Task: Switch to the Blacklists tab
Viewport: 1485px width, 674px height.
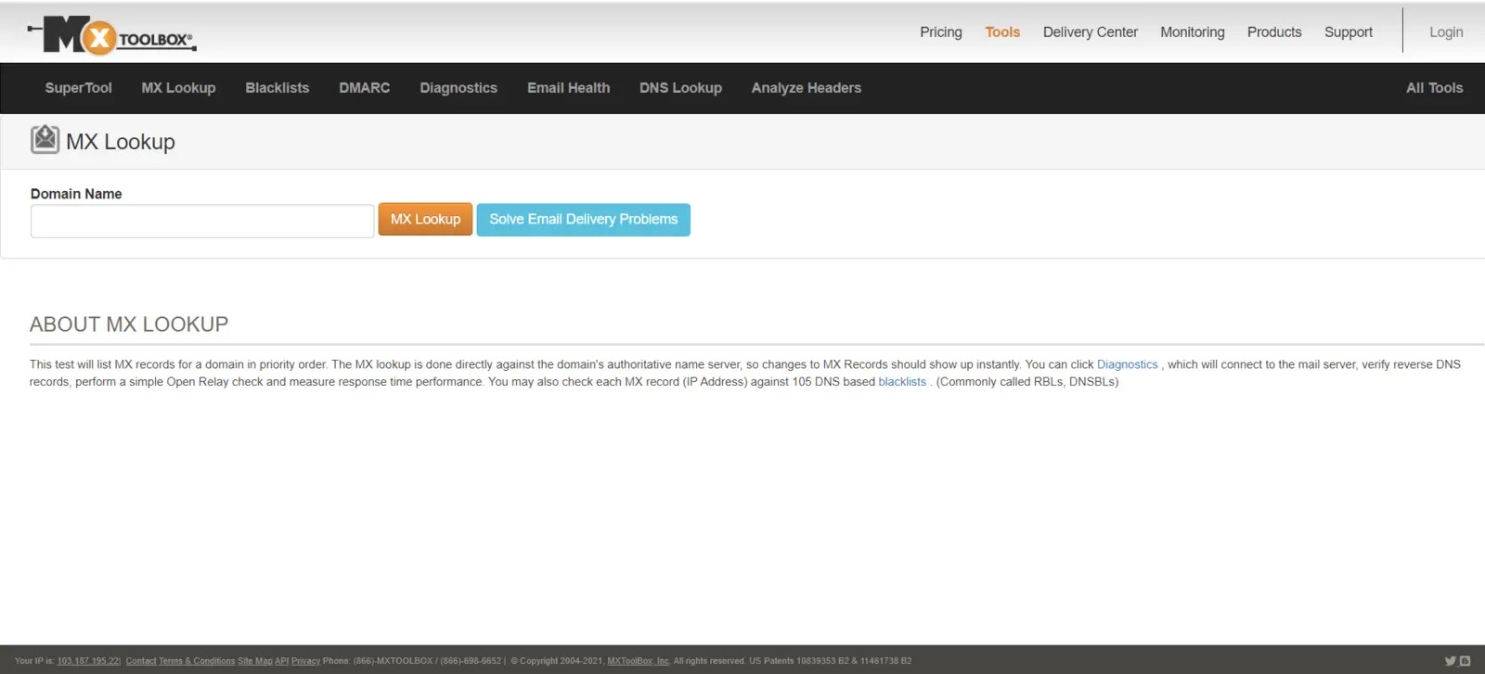Action: click(x=277, y=88)
